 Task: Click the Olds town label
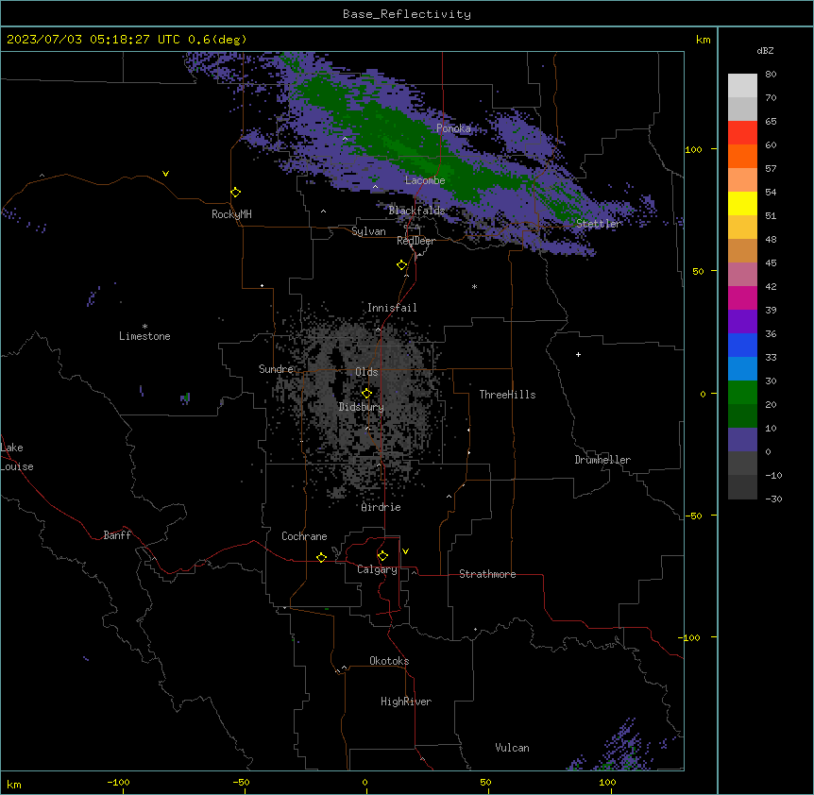pos(366,372)
